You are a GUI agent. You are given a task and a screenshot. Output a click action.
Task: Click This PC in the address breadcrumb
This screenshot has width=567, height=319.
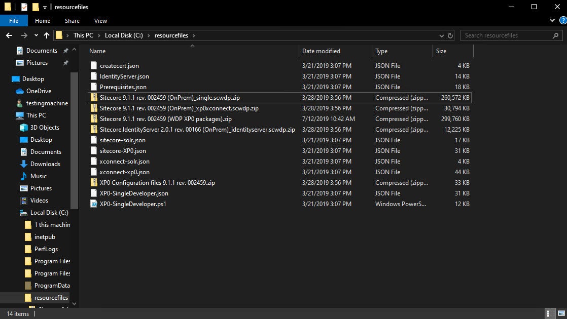click(83, 35)
